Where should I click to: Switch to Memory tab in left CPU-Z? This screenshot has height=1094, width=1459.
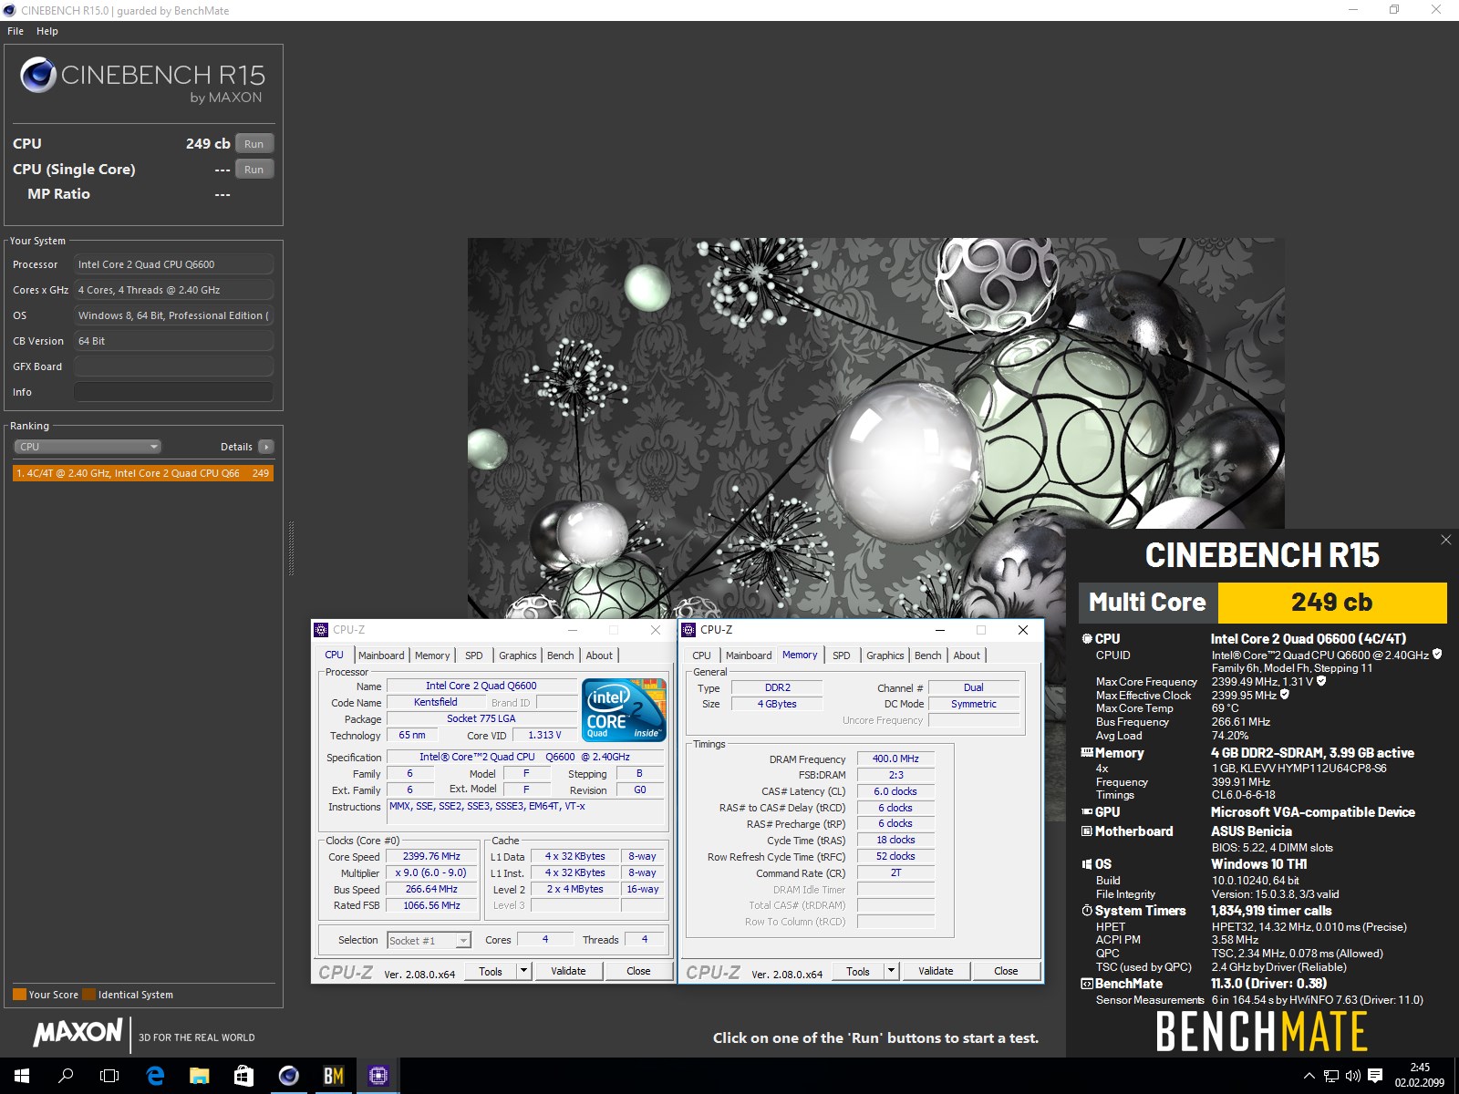coord(432,655)
